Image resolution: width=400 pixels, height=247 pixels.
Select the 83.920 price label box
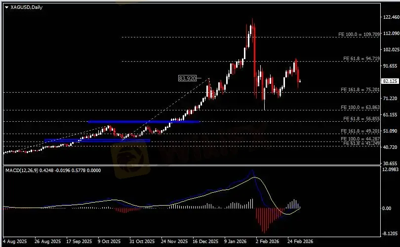(188, 78)
